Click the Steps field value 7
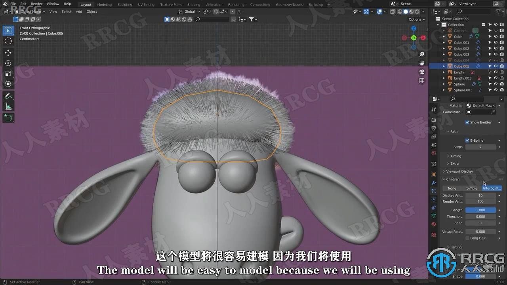 [480, 147]
